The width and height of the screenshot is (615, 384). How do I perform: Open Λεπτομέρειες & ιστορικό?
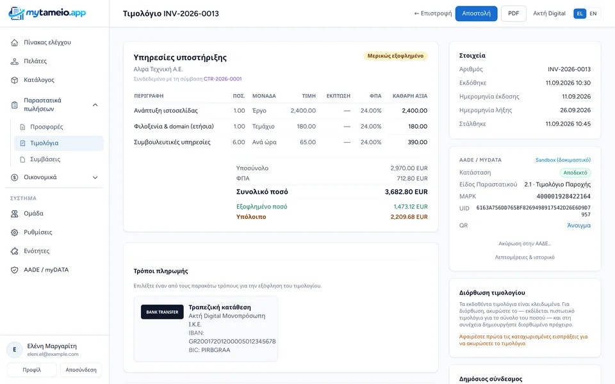click(525, 257)
